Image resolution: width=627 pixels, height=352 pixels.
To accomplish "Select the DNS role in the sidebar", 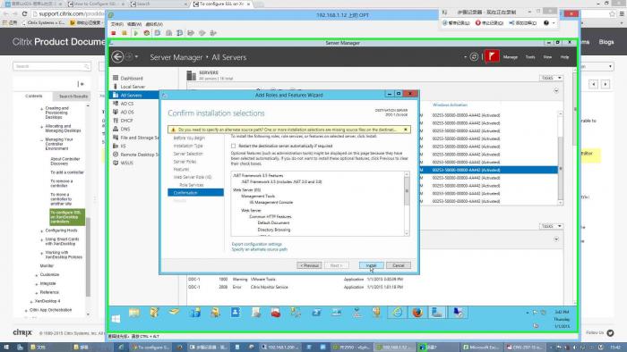I will pos(125,130).
